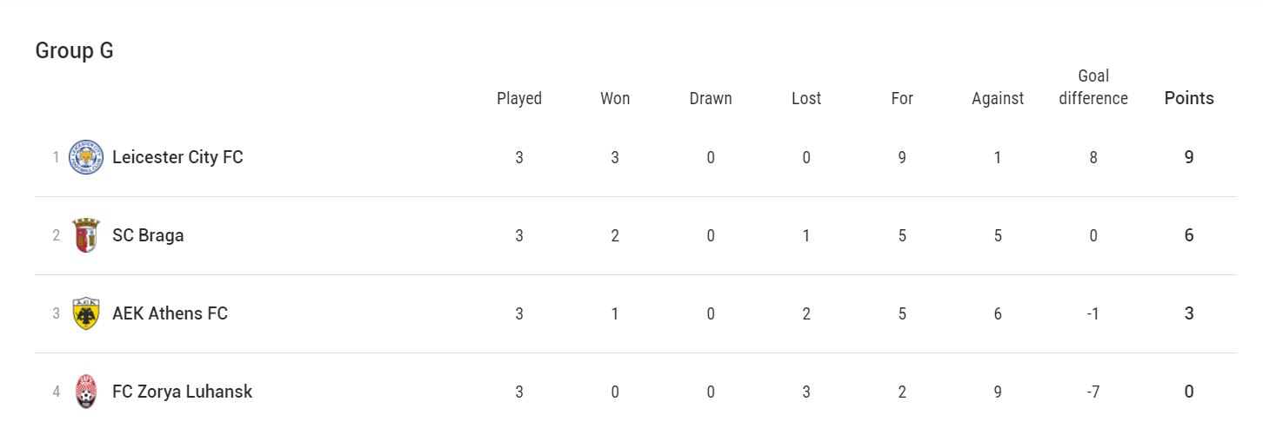
Task: Click the Points column header
Action: click(x=1188, y=98)
